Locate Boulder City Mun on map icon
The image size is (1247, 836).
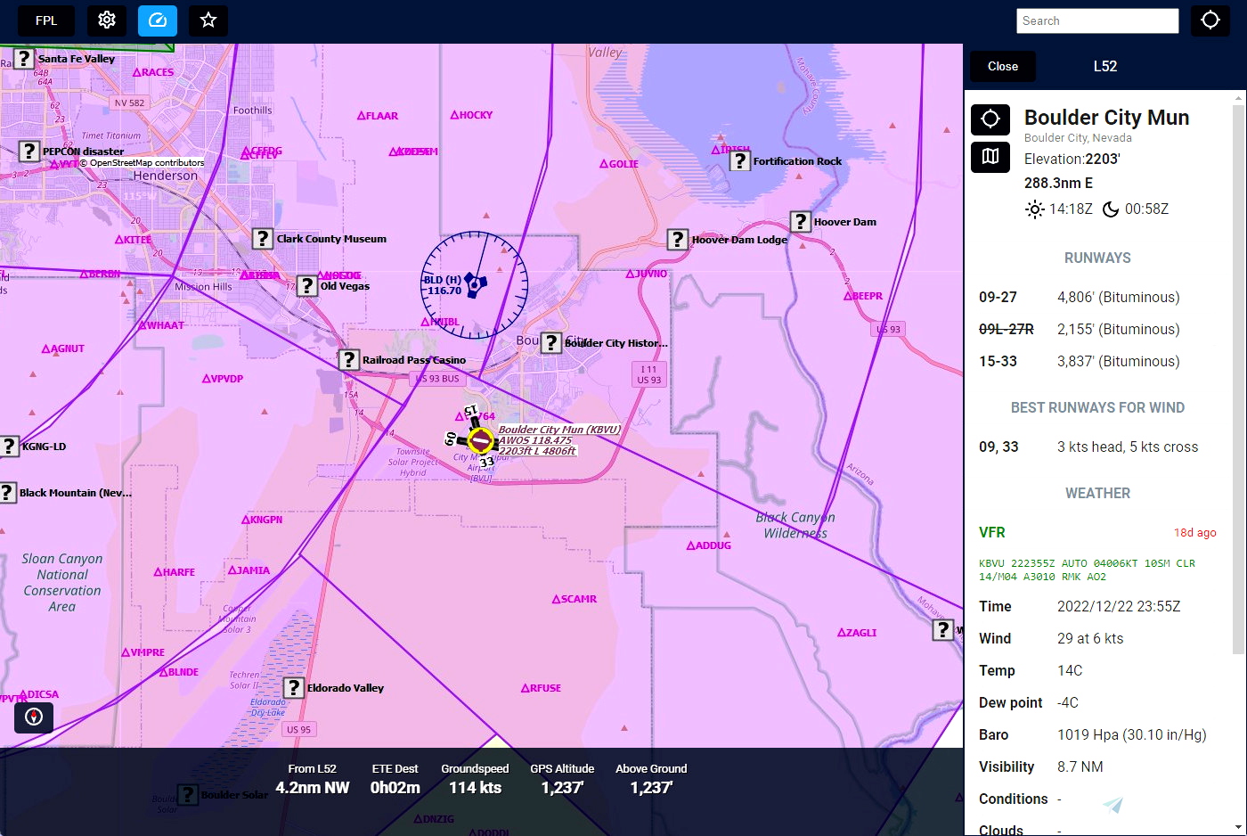point(990,119)
